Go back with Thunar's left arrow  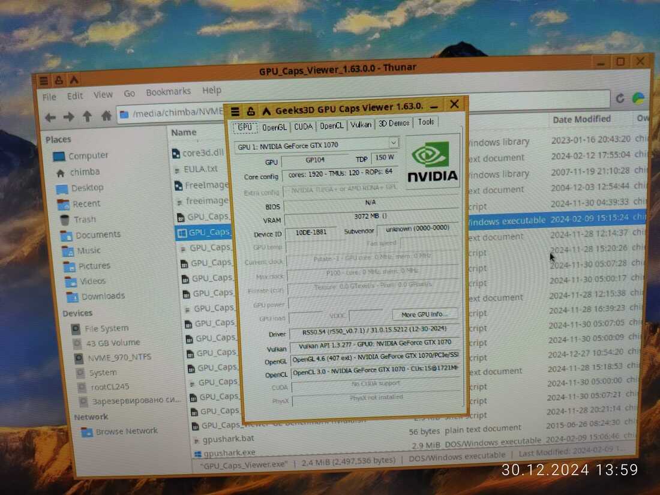pyautogui.click(x=50, y=116)
